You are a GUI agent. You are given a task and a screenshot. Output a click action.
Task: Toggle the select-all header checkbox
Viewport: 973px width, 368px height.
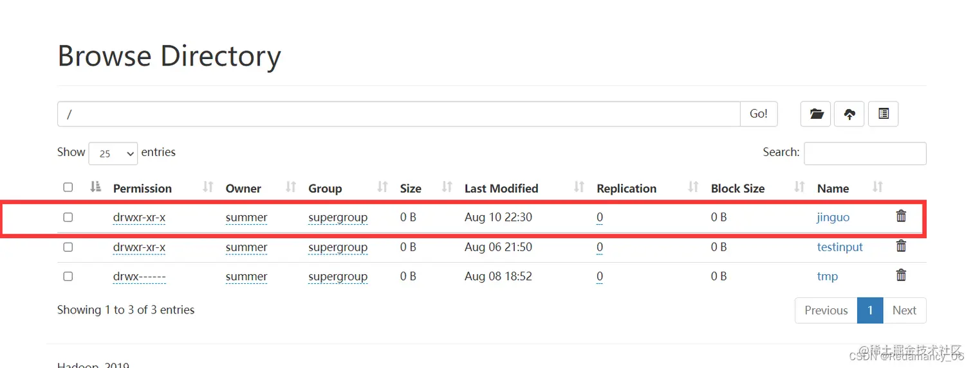(x=68, y=188)
